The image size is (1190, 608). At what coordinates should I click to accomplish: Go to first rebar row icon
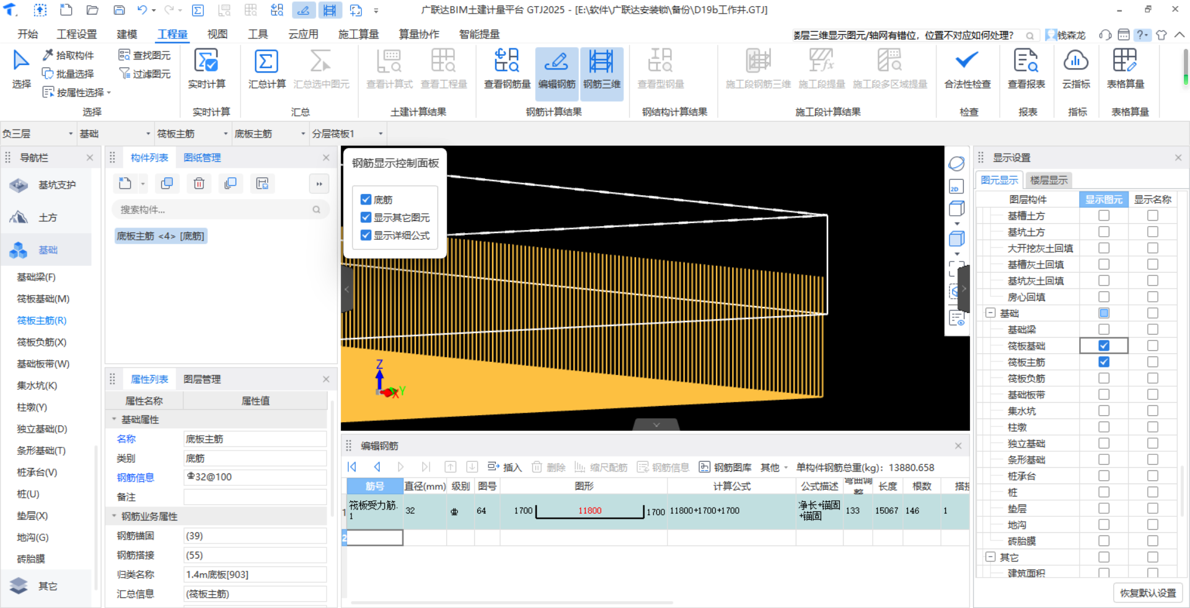click(x=352, y=467)
